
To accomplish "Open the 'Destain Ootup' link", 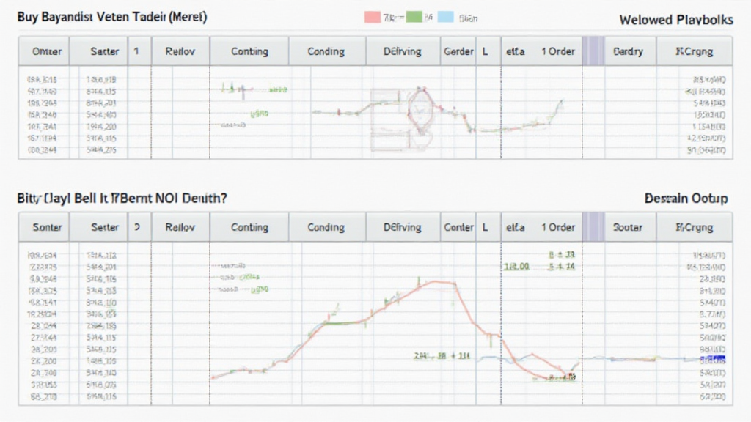I will (x=686, y=198).
